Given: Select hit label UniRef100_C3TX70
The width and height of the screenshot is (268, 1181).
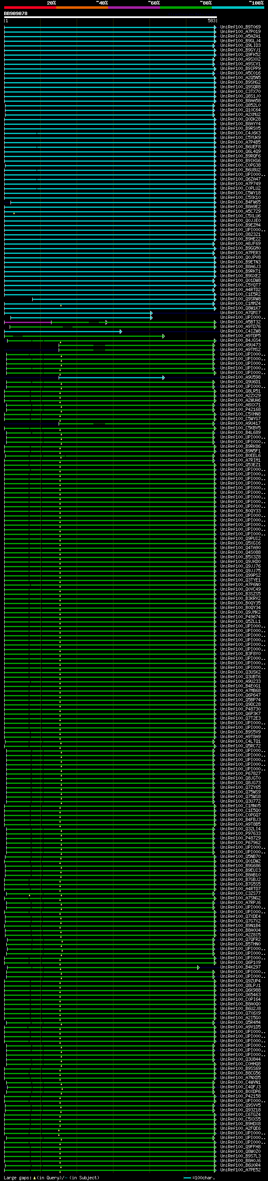Looking at the screenshot, I should click(x=240, y=92).
